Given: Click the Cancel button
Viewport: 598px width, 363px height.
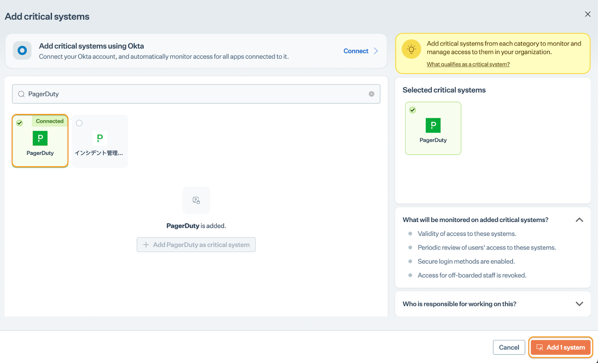Looking at the screenshot, I should coord(509,347).
